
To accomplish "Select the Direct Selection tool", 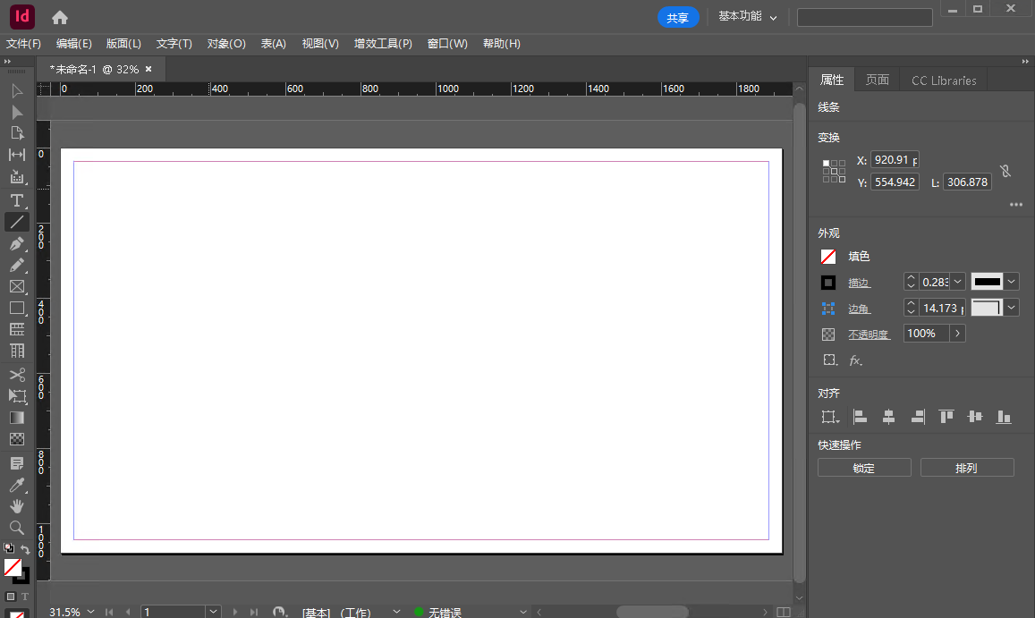I will tap(17, 113).
